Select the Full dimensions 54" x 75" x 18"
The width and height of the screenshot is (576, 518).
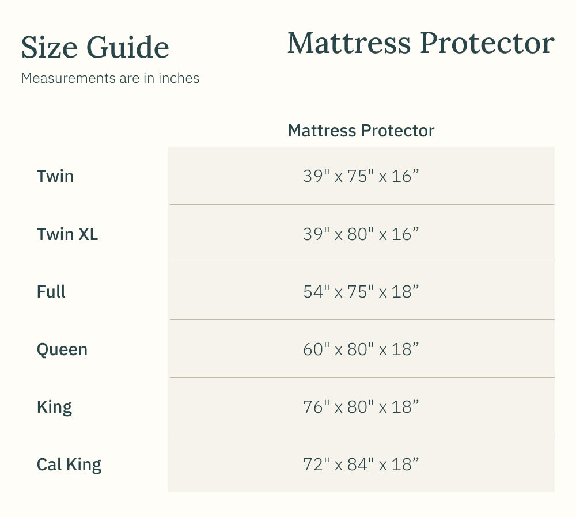coord(361,291)
